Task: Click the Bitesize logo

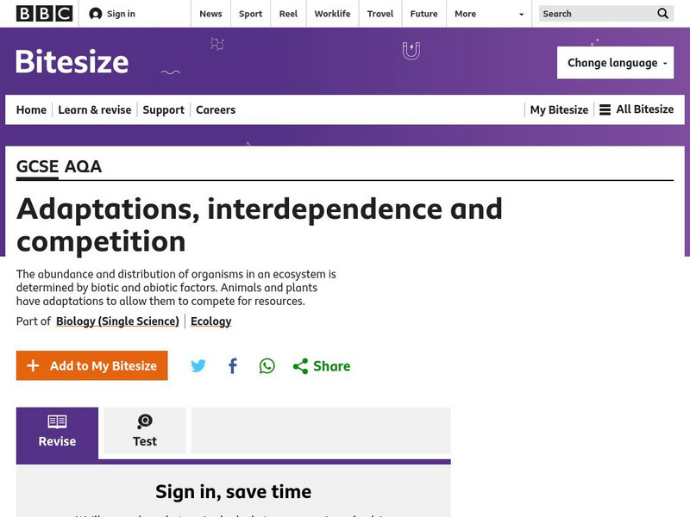Action: pos(72,62)
